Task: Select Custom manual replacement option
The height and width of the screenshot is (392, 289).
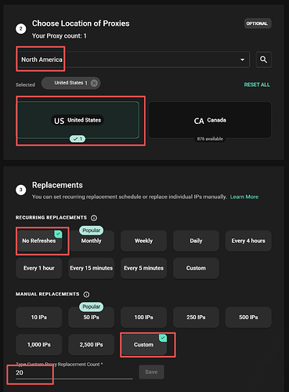Action: coord(143,345)
